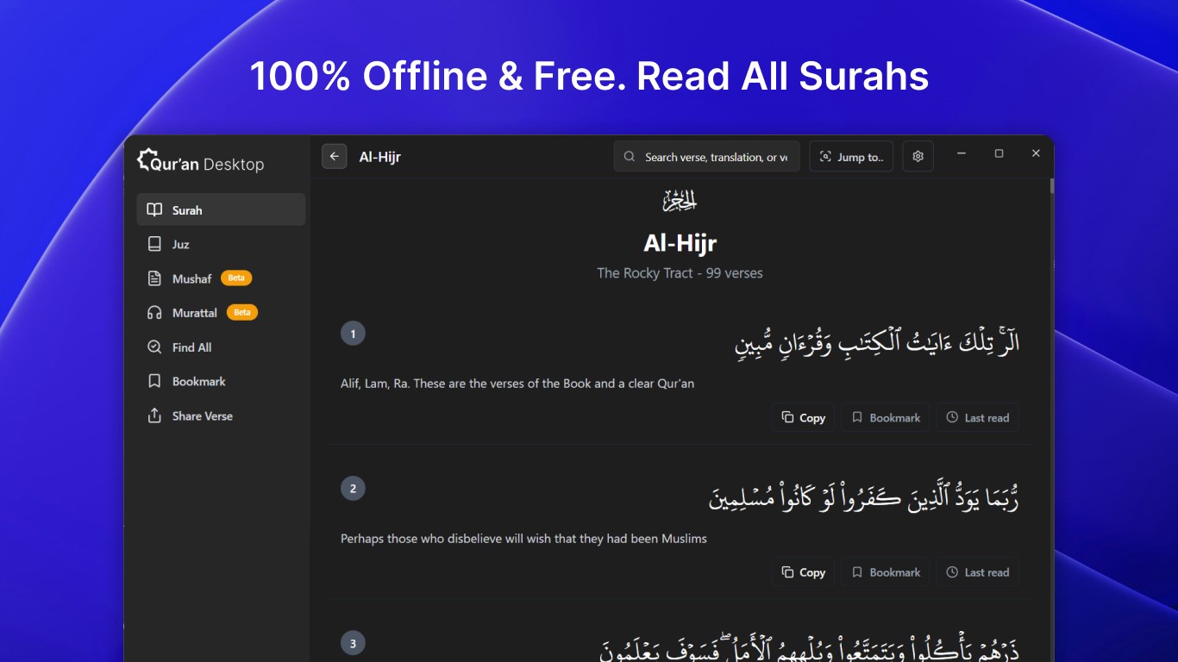Maximize the Qur'an Desktop window

coord(999,153)
